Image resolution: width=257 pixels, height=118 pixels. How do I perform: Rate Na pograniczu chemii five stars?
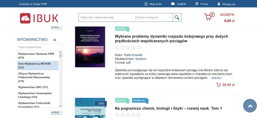point(139,115)
